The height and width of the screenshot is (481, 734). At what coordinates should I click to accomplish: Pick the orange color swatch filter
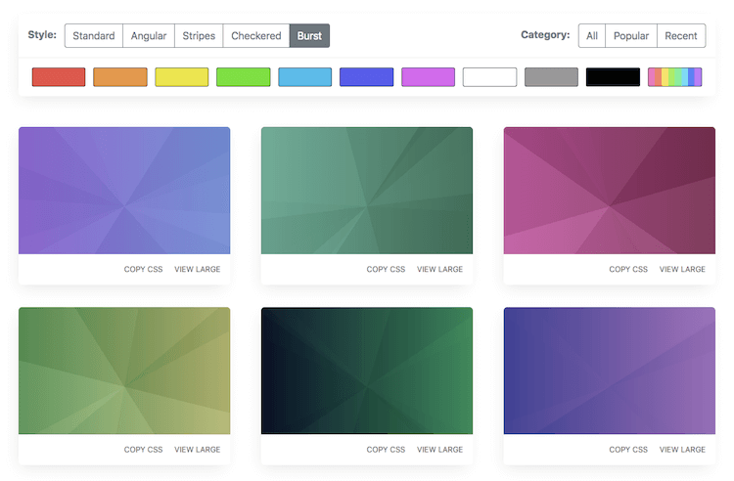(x=120, y=77)
